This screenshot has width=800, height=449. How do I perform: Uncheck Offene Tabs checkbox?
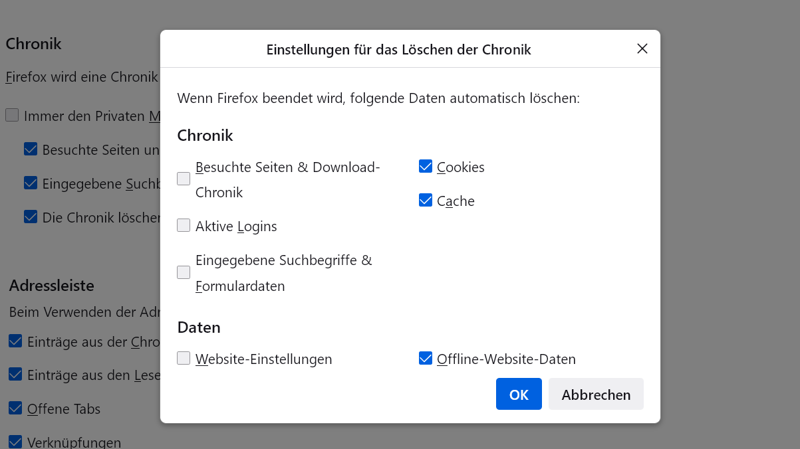[15, 408]
